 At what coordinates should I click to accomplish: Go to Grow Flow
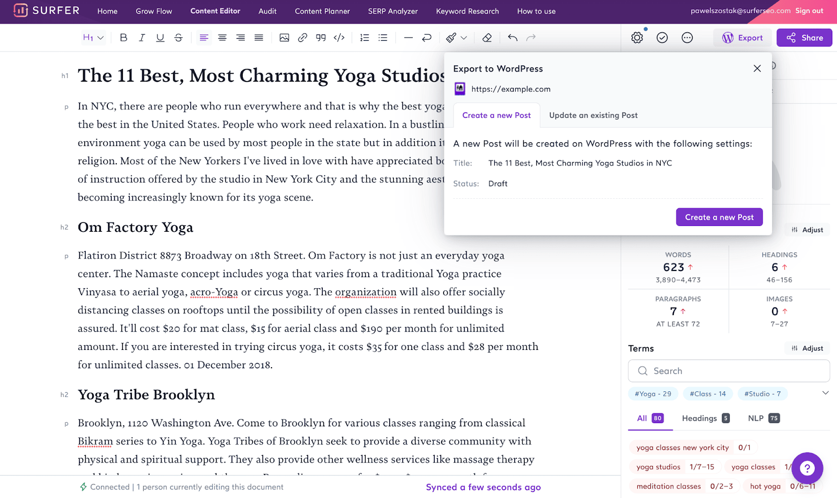click(x=154, y=11)
